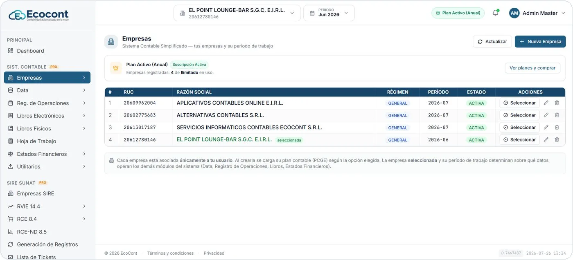Click Nueva Empresa button
This screenshot has width=573, height=260.
click(540, 42)
